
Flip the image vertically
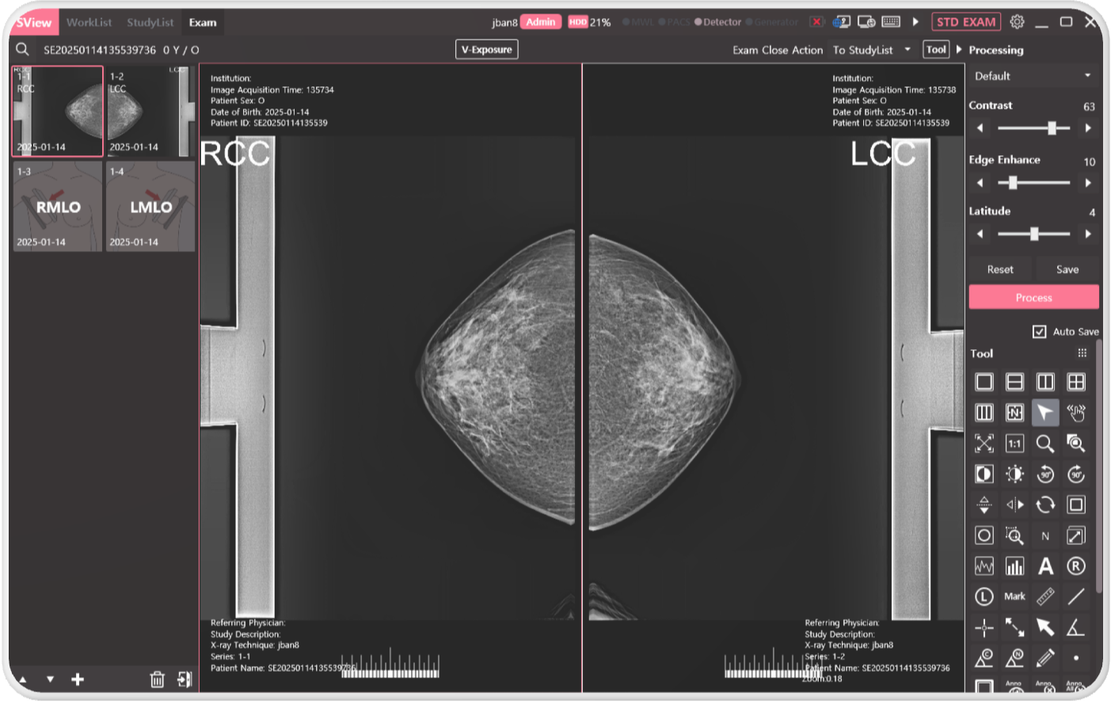pos(984,505)
